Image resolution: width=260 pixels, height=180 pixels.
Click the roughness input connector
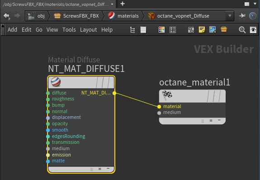[x=48, y=99]
